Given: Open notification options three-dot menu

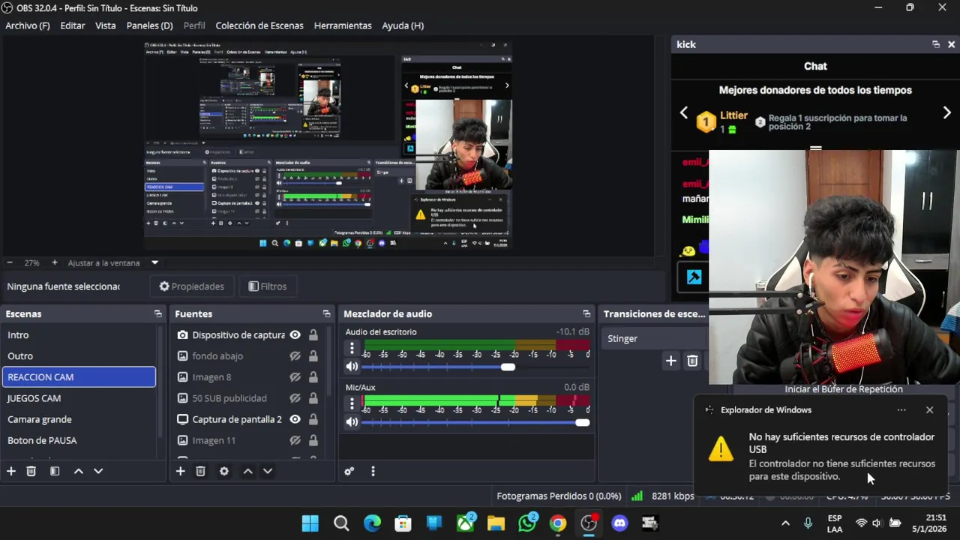Looking at the screenshot, I should (901, 409).
